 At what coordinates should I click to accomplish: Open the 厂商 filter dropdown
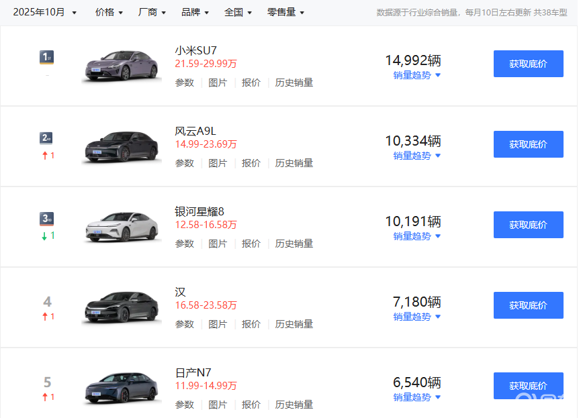click(x=152, y=12)
